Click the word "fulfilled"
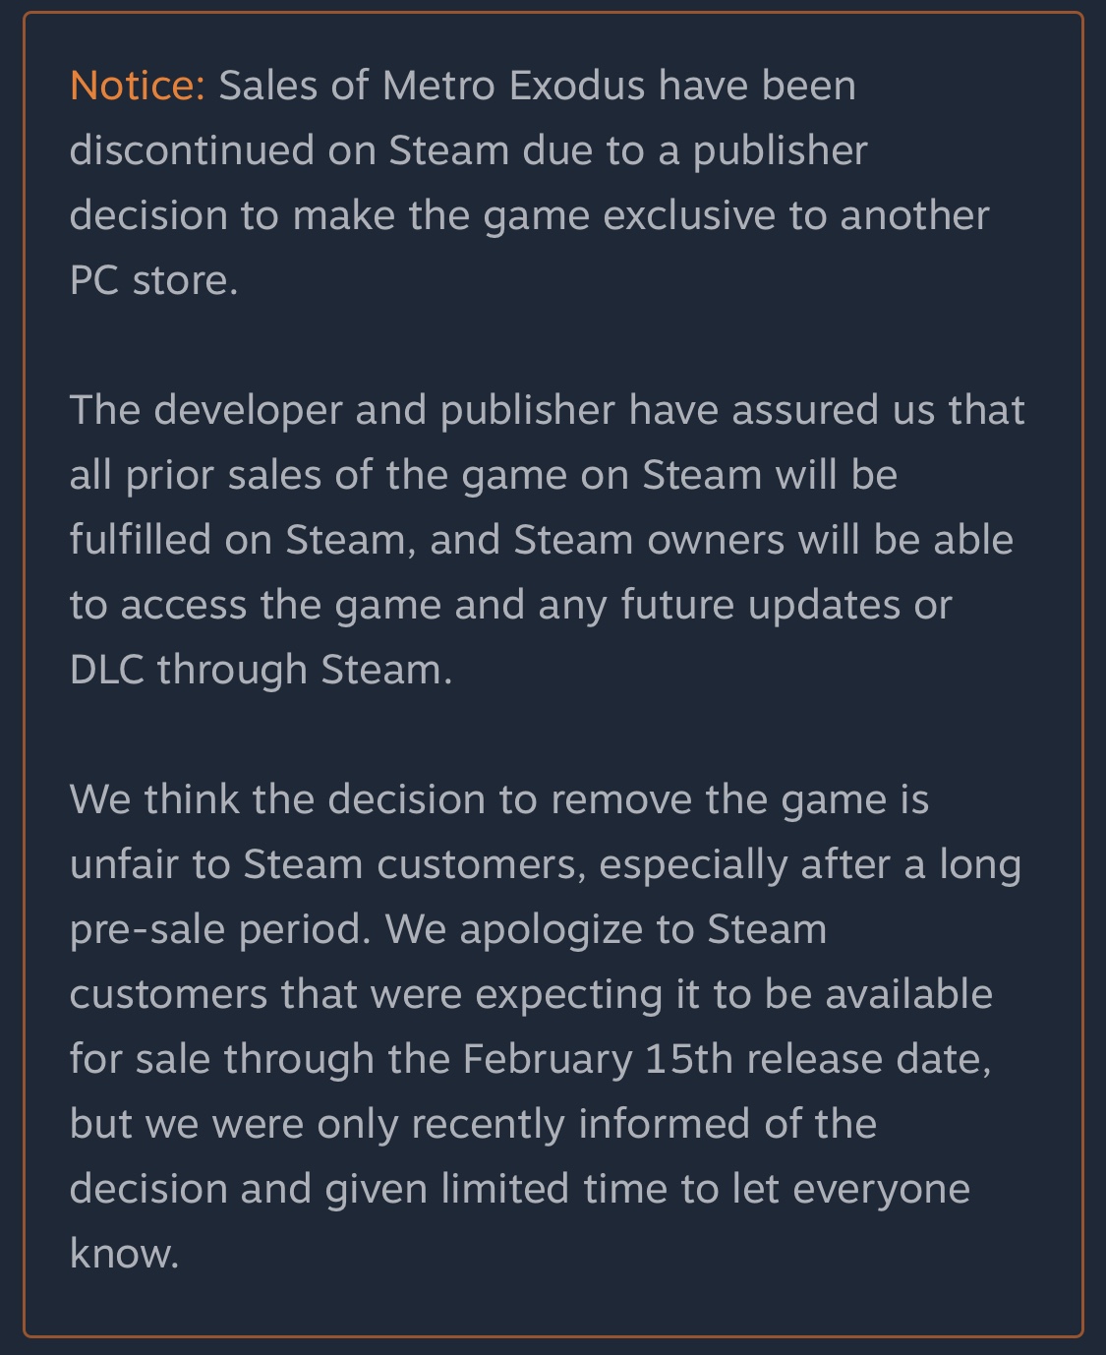The height and width of the screenshot is (1355, 1106). tap(141, 541)
